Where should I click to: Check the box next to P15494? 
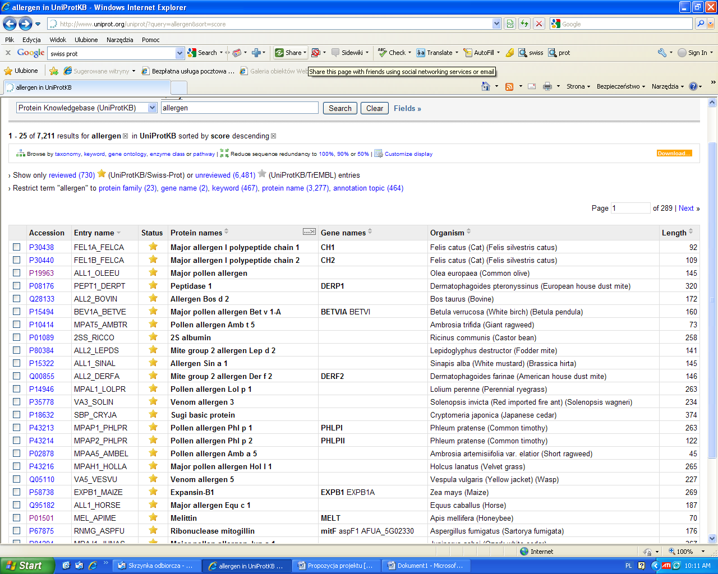coord(17,312)
